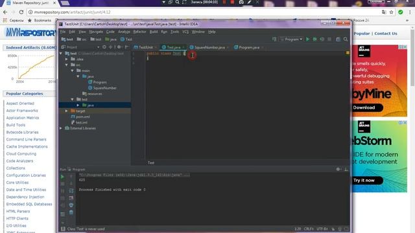Switch to SquareNumber.java editor tab
Screen dimensions: 415x233
209,47
